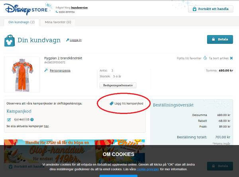
Task: Click the Logga in link
Action: [x=76, y=40]
